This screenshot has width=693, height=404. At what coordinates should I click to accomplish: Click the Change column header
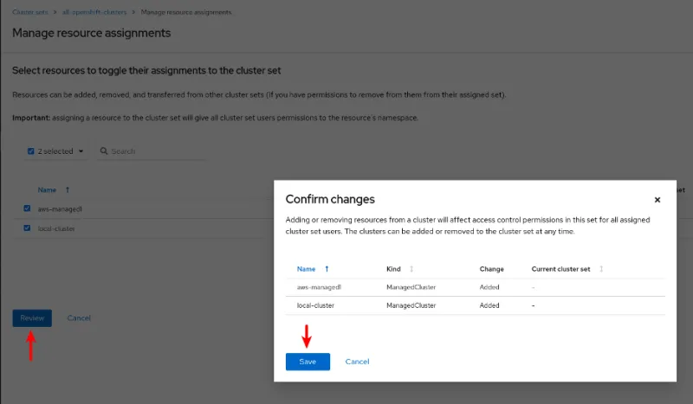(x=491, y=269)
